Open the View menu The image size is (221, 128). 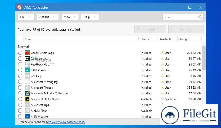(x=70, y=17)
